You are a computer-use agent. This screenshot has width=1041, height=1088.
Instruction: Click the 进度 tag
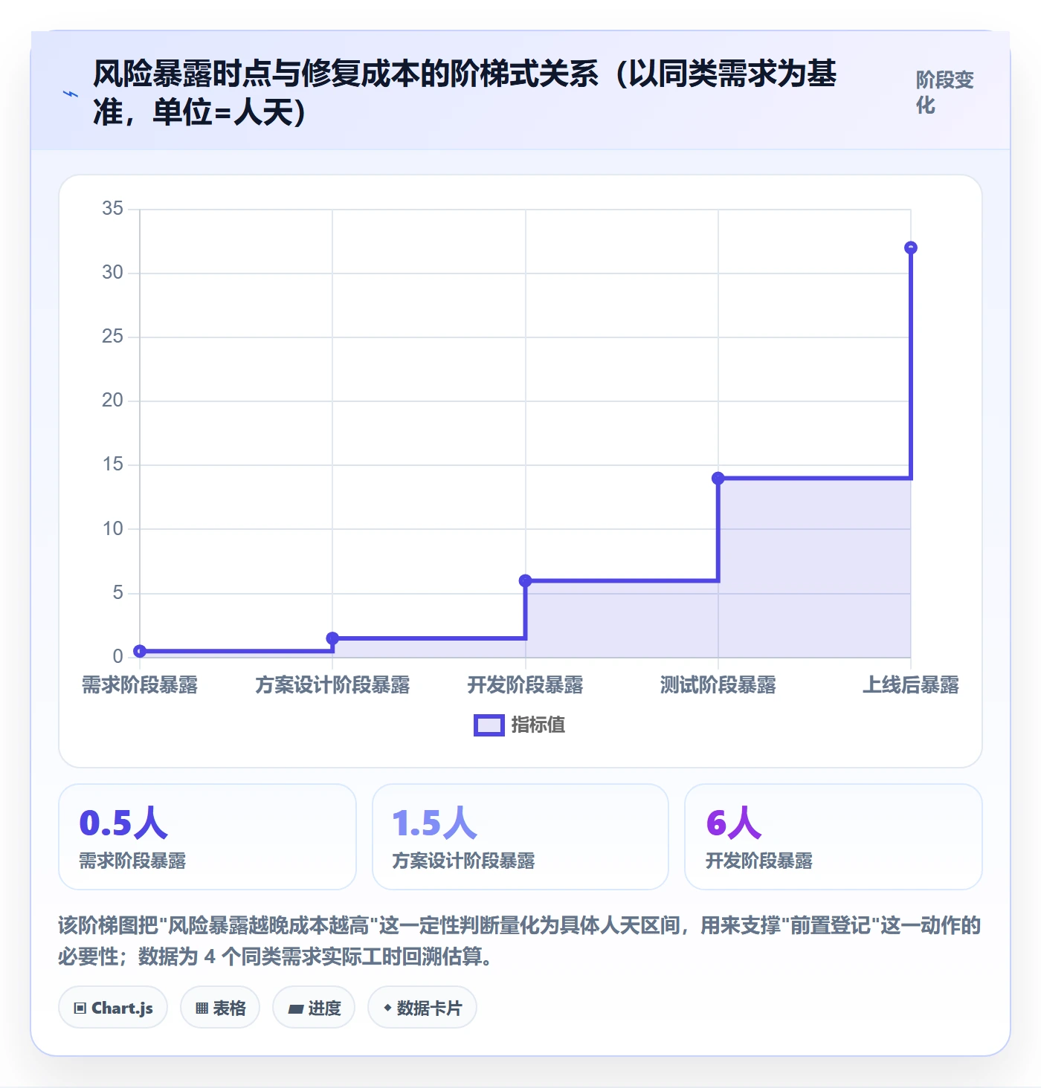pyautogui.click(x=314, y=1008)
